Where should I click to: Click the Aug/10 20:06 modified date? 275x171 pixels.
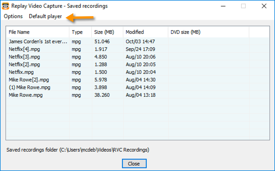(x=141, y=57)
